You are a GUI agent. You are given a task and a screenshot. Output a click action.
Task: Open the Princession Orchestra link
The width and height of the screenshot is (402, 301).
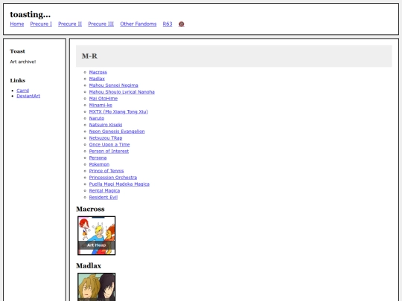[x=113, y=178]
